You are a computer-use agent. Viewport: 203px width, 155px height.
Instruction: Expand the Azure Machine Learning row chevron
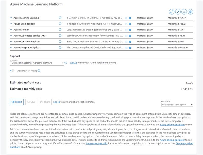click(x=11, y=18)
